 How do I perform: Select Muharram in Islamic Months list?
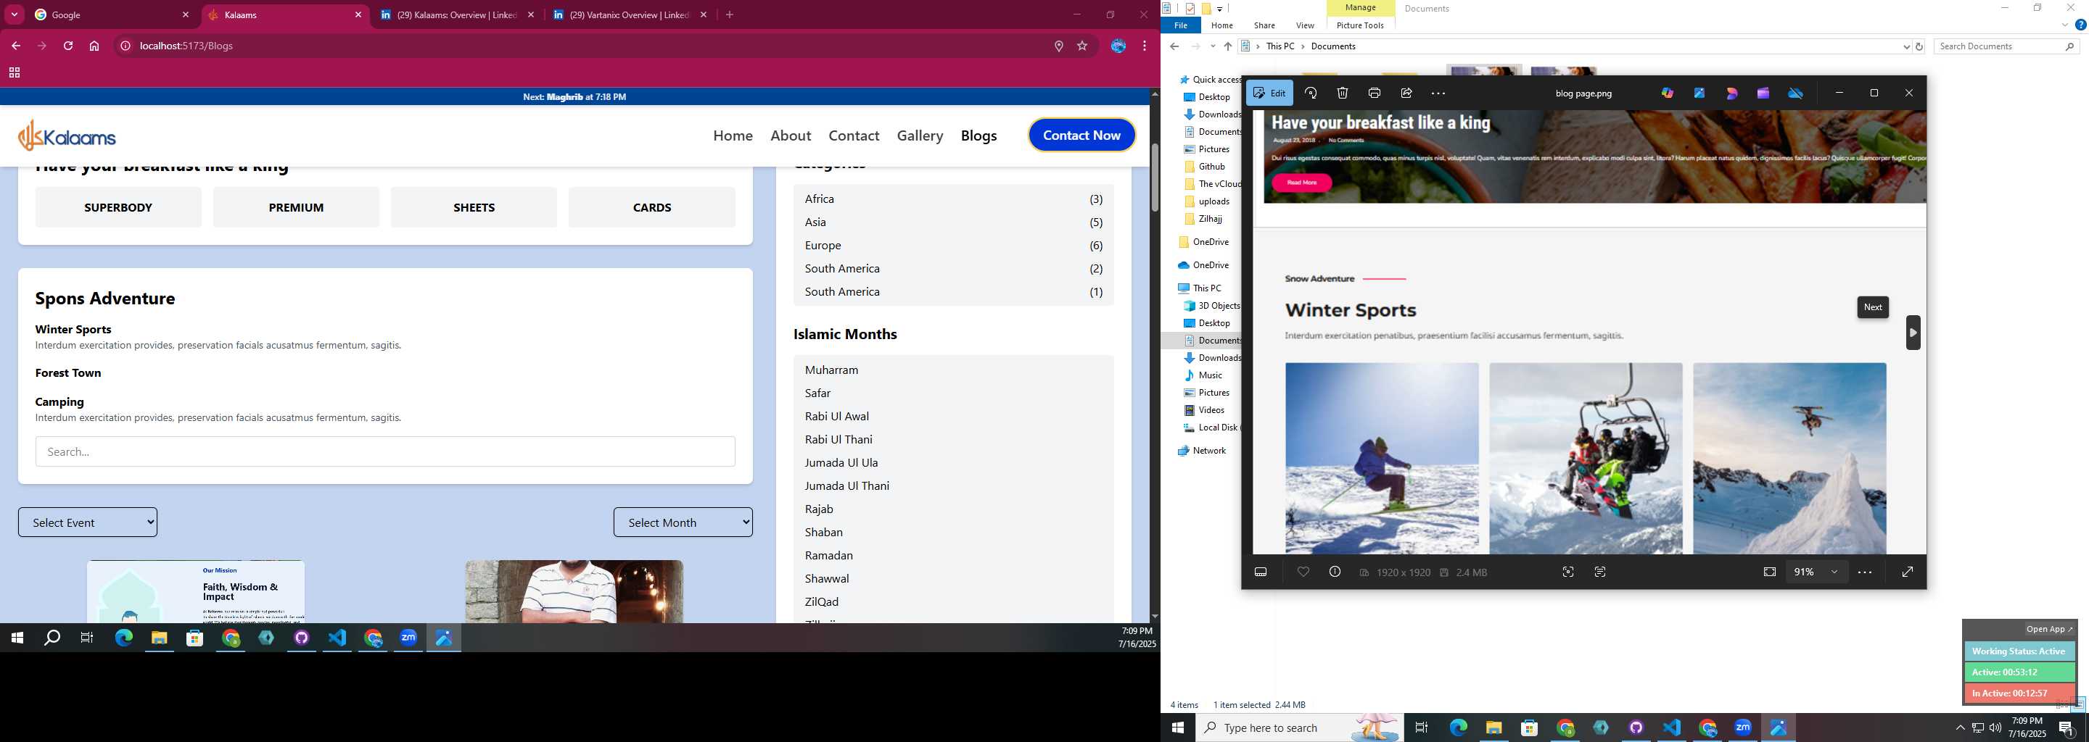coord(831,370)
